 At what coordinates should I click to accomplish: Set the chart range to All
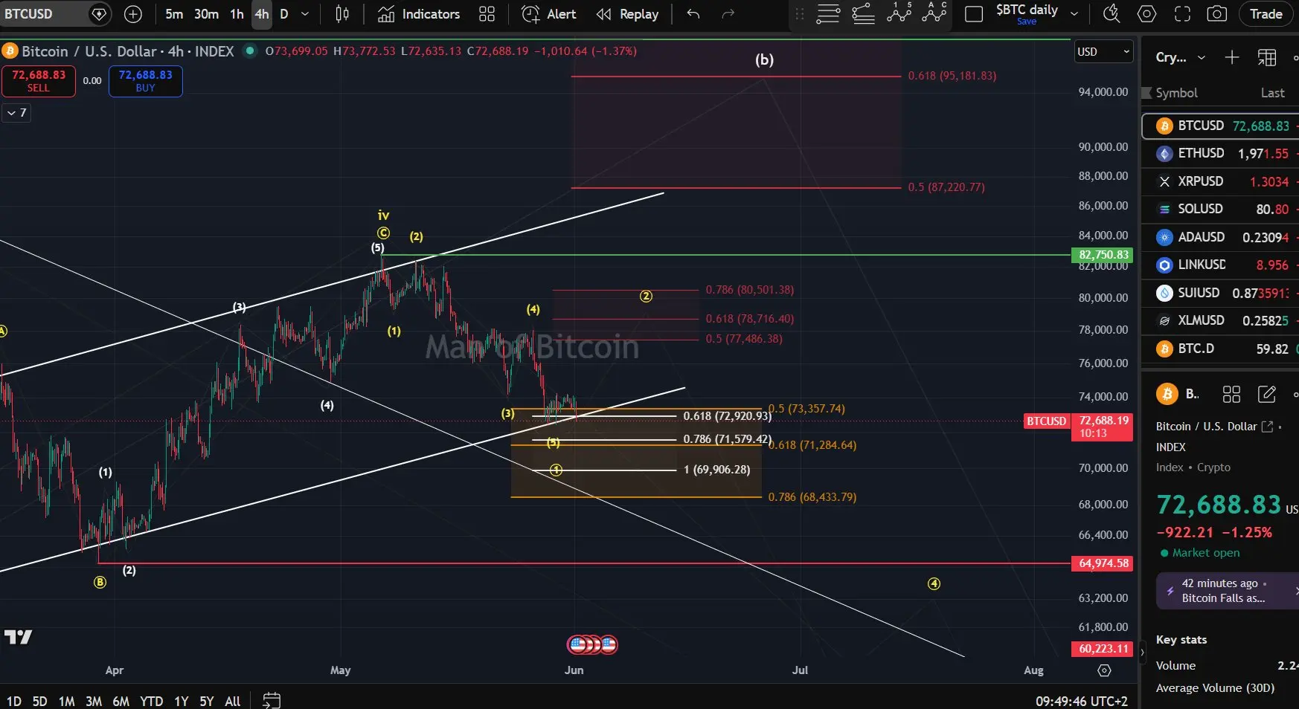point(232,701)
